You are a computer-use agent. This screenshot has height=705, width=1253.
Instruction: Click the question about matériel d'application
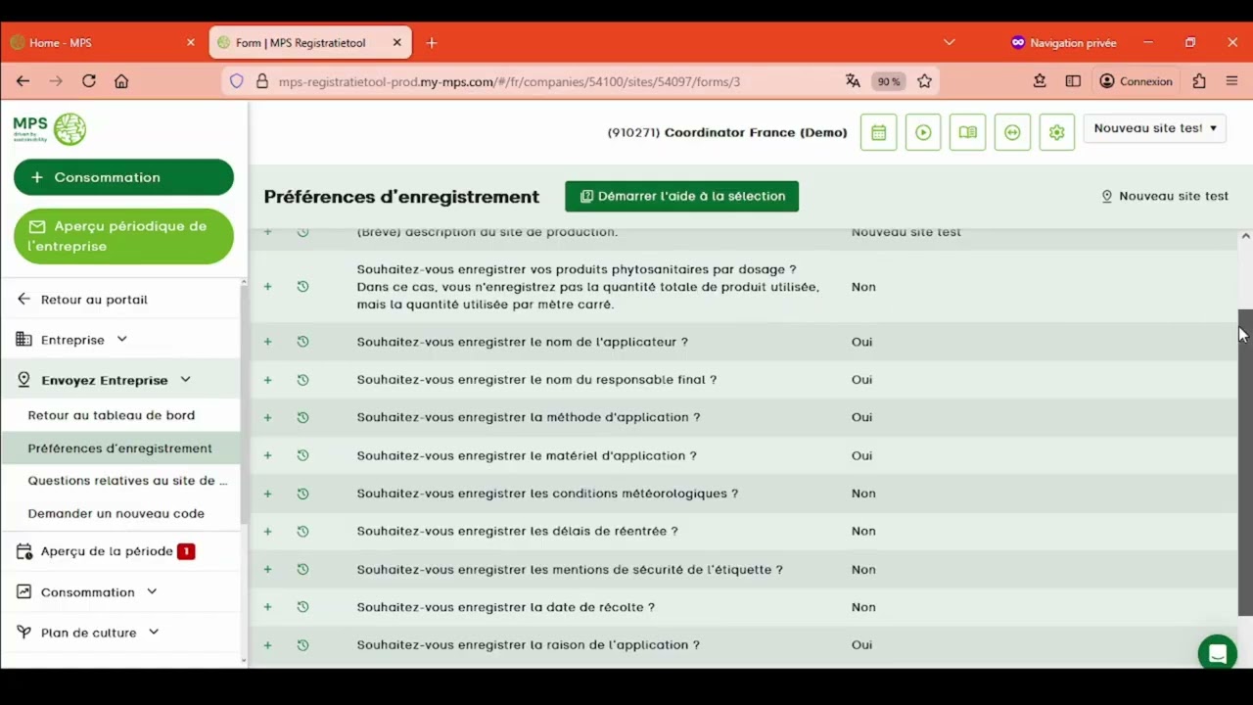pyautogui.click(x=527, y=455)
